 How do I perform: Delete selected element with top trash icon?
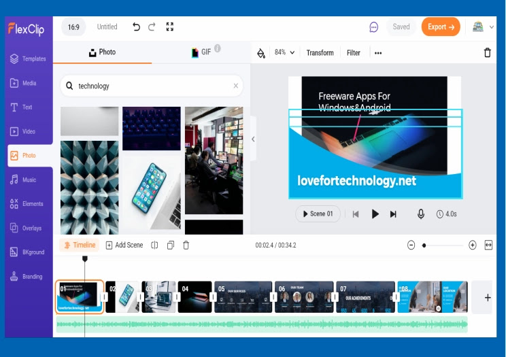pos(487,52)
